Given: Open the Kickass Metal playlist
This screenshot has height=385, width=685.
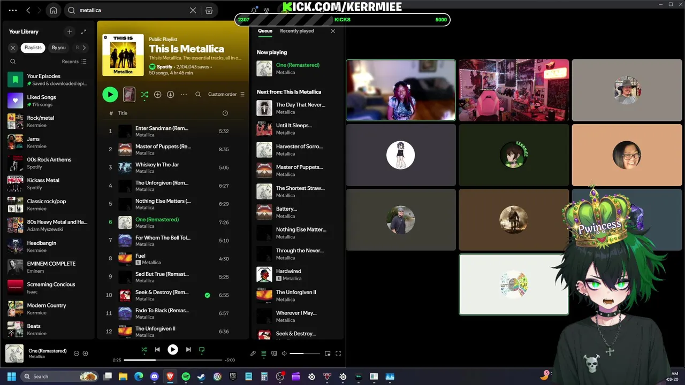Looking at the screenshot, I should pyautogui.click(x=48, y=184).
